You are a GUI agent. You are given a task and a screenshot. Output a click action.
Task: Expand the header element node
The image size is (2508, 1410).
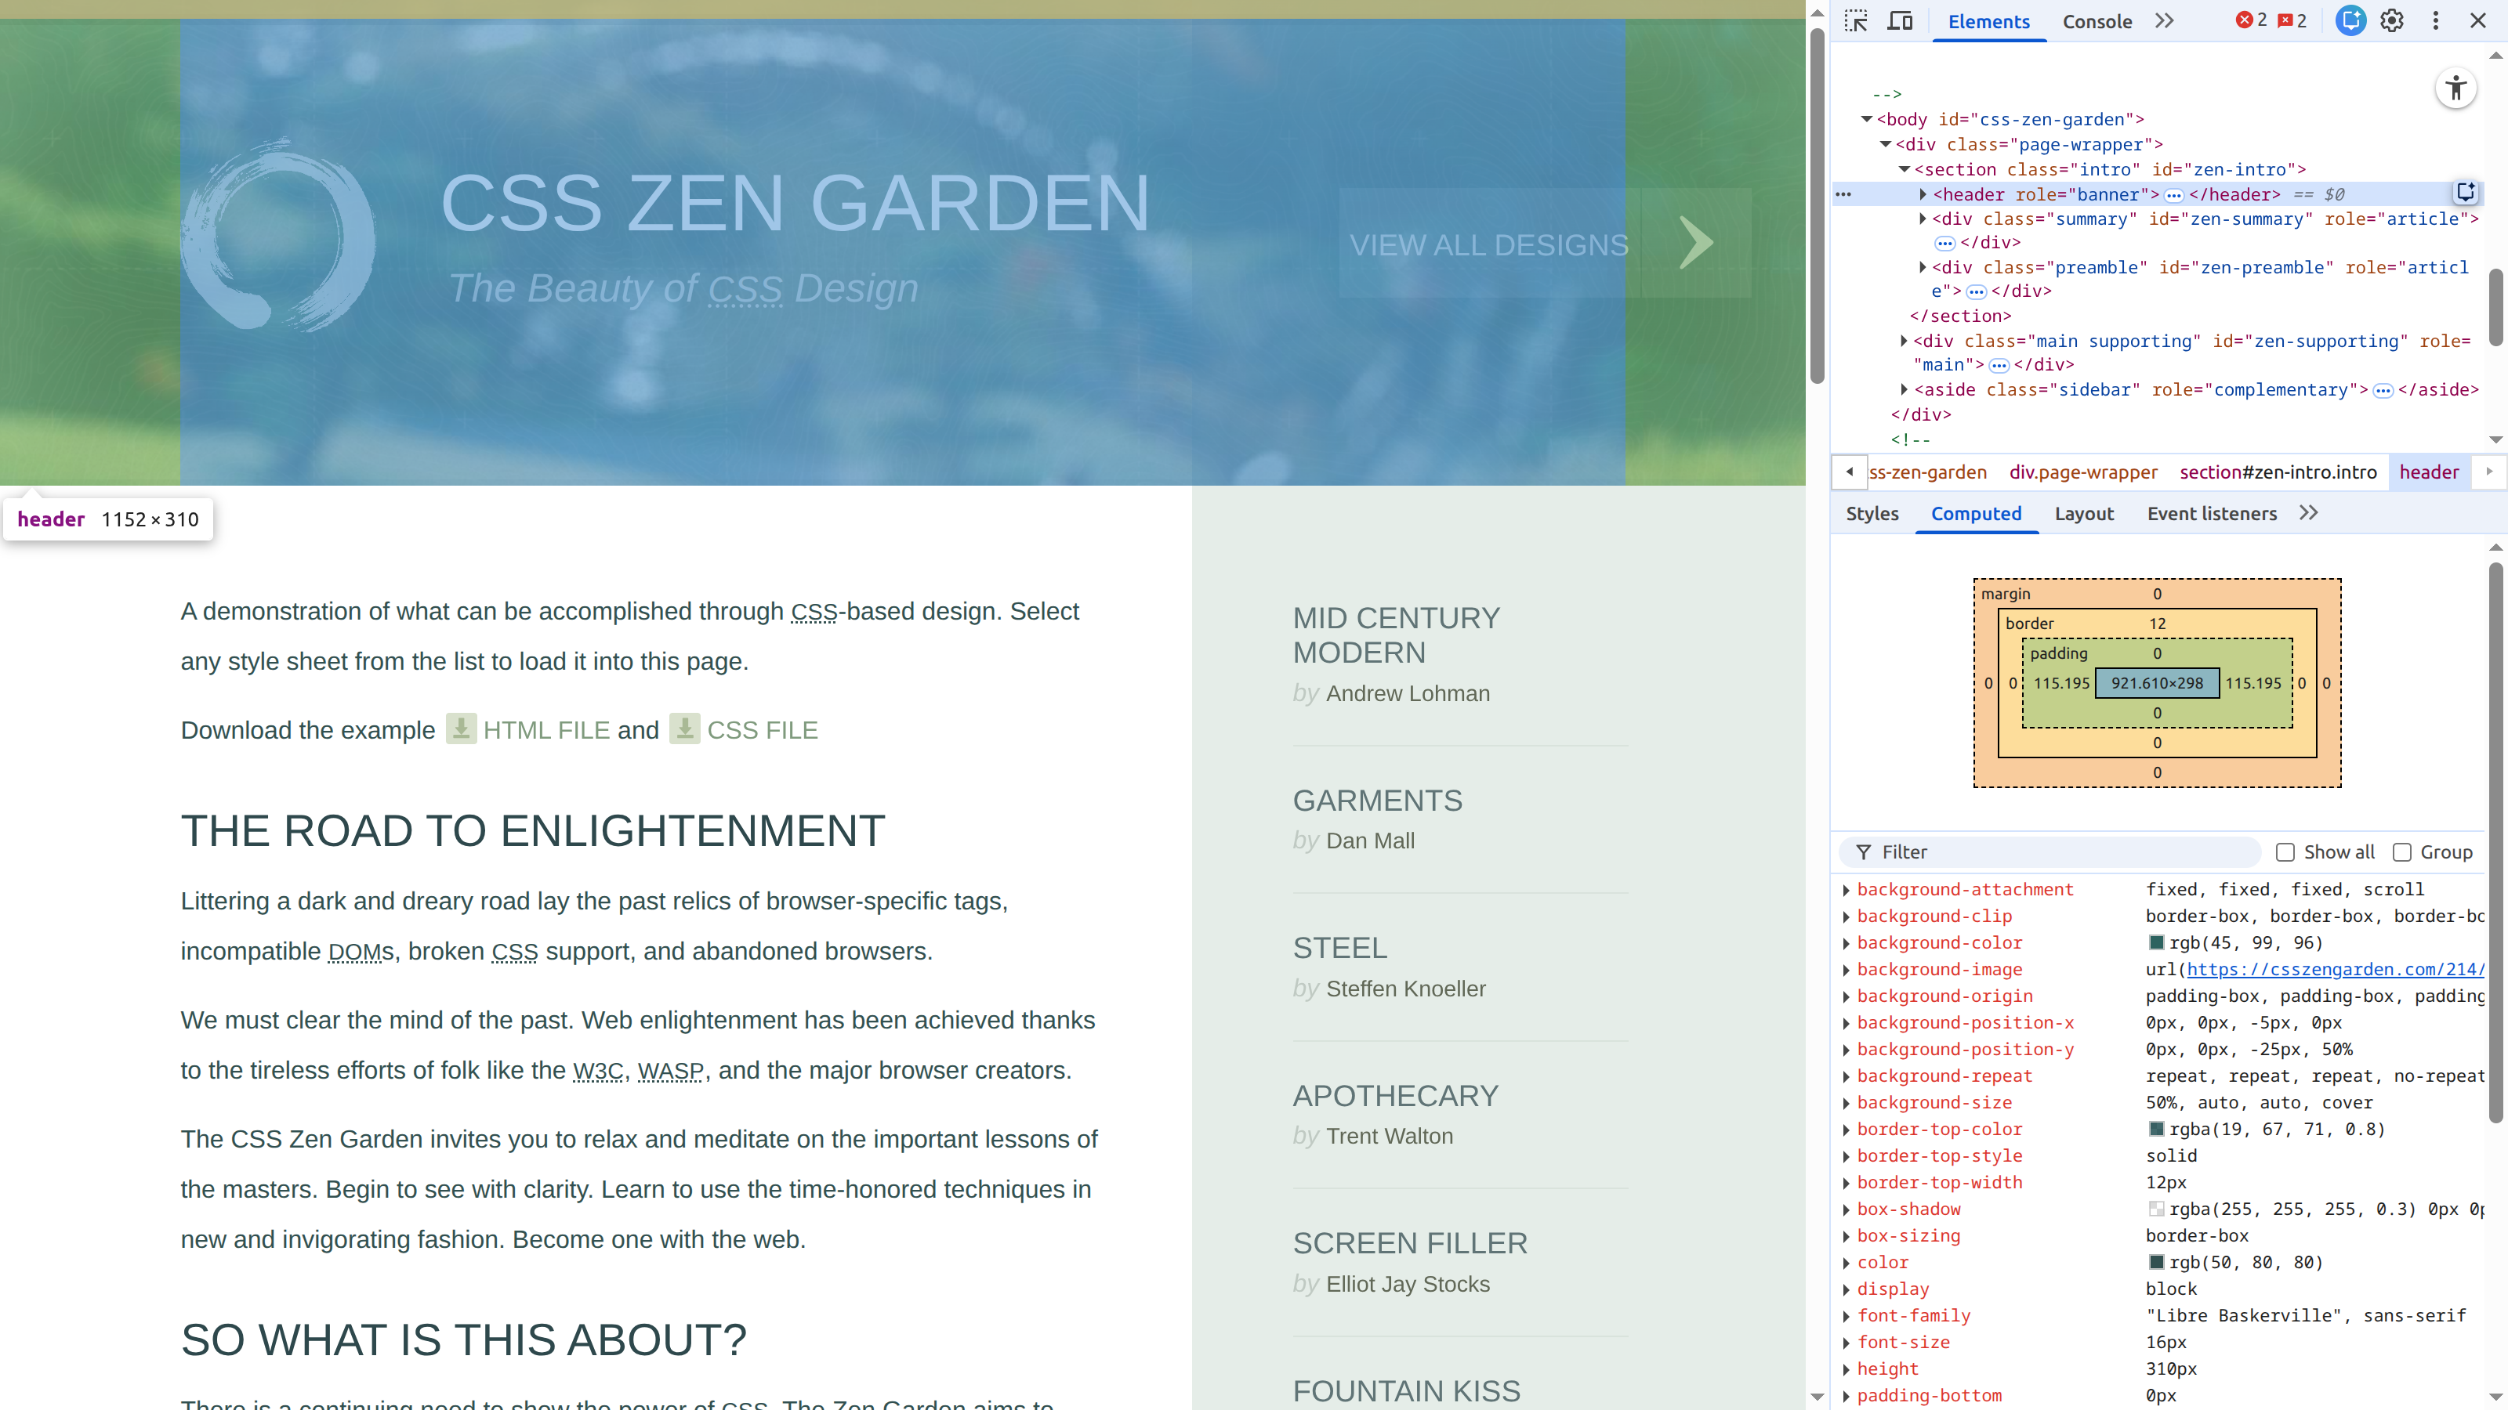(1924, 194)
